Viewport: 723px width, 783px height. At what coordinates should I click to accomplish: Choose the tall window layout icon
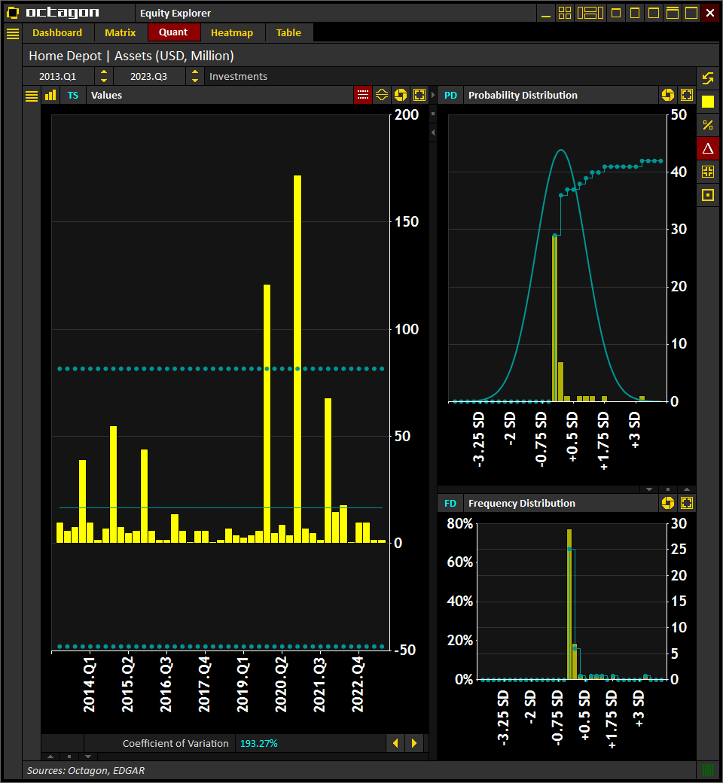pyautogui.click(x=635, y=13)
